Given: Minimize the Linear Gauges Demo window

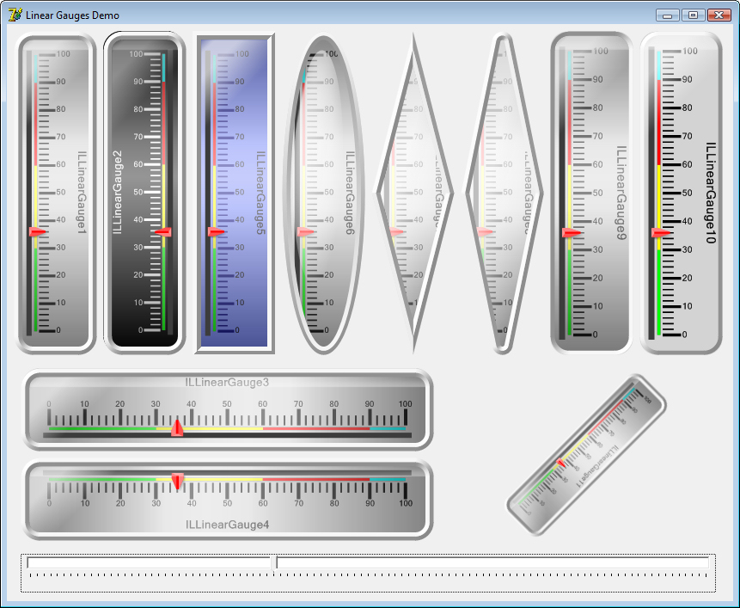Looking at the screenshot, I should 668,15.
